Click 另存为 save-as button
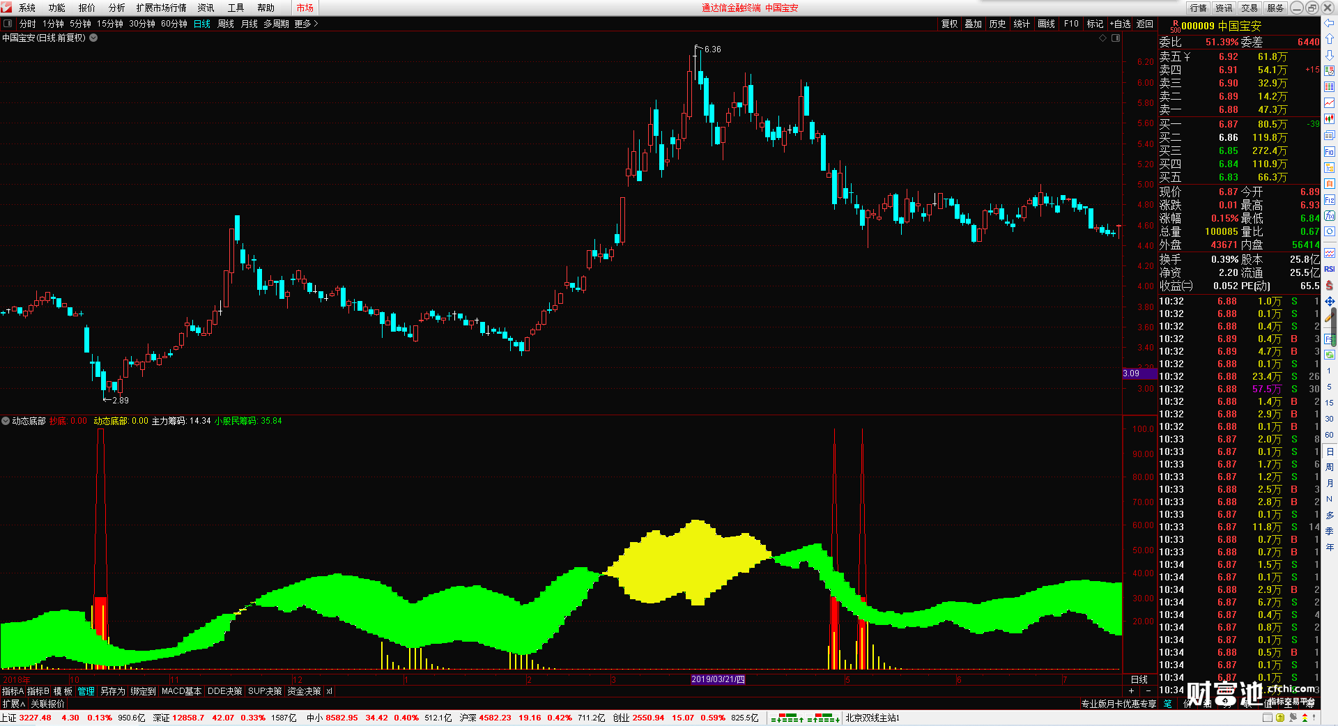The height and width of the screenshot is (726, 1338). pyautogui.click(x=113, y=691)
